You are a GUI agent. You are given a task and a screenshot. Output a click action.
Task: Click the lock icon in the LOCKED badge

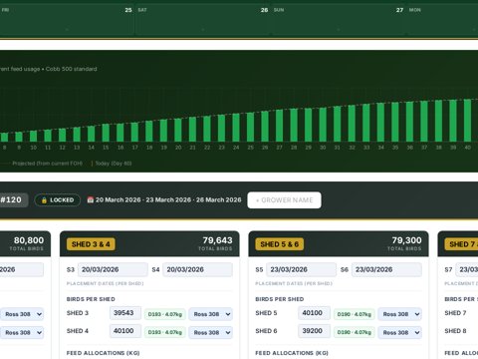44,200
